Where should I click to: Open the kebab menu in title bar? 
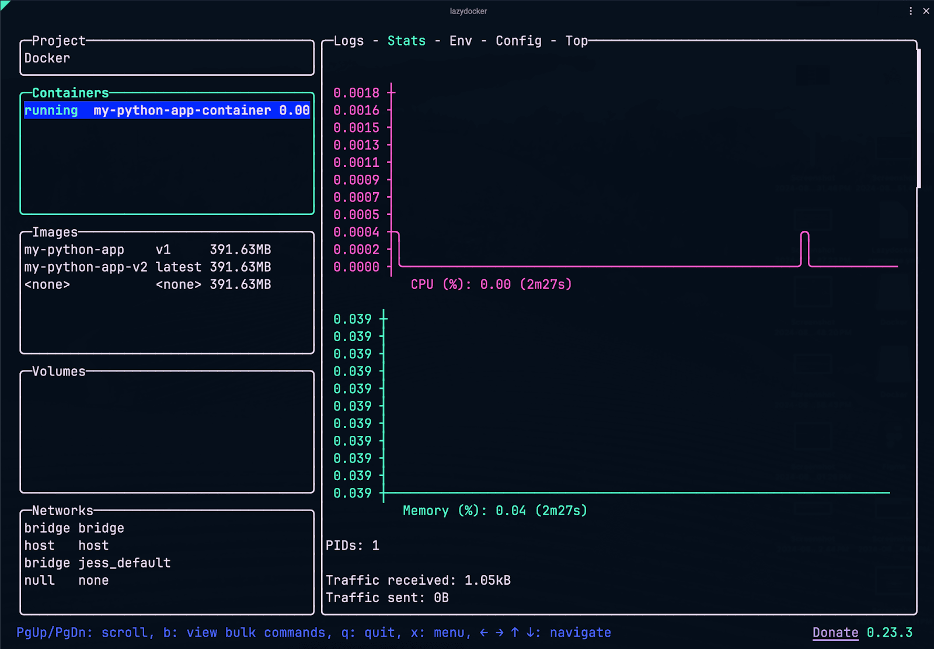click(911, 11)
